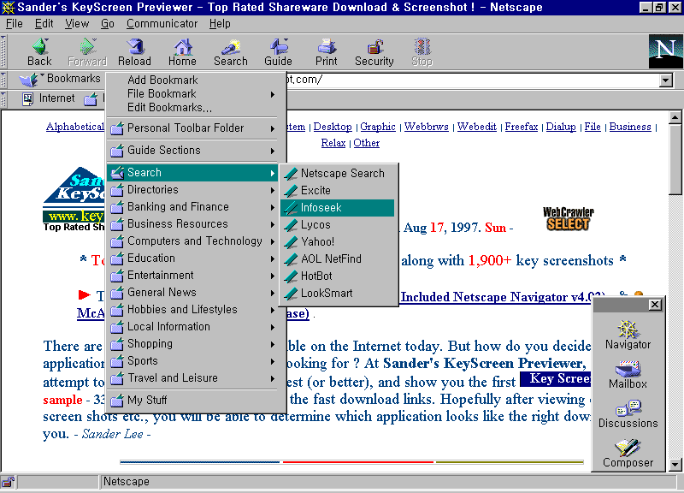Viewport: 684px width, 493px height.
Task: Expand the Banking and Finance bookmark folder
Action: pos(178,207)
